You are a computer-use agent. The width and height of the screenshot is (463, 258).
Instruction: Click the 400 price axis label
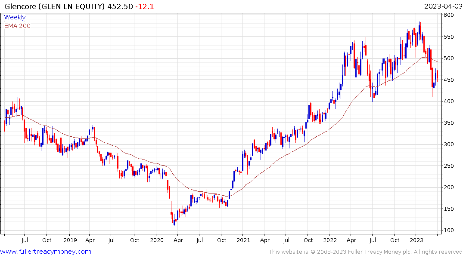pos(448,101)
